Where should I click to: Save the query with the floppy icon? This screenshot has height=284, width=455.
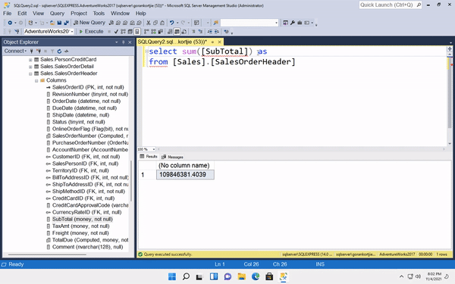59,23
